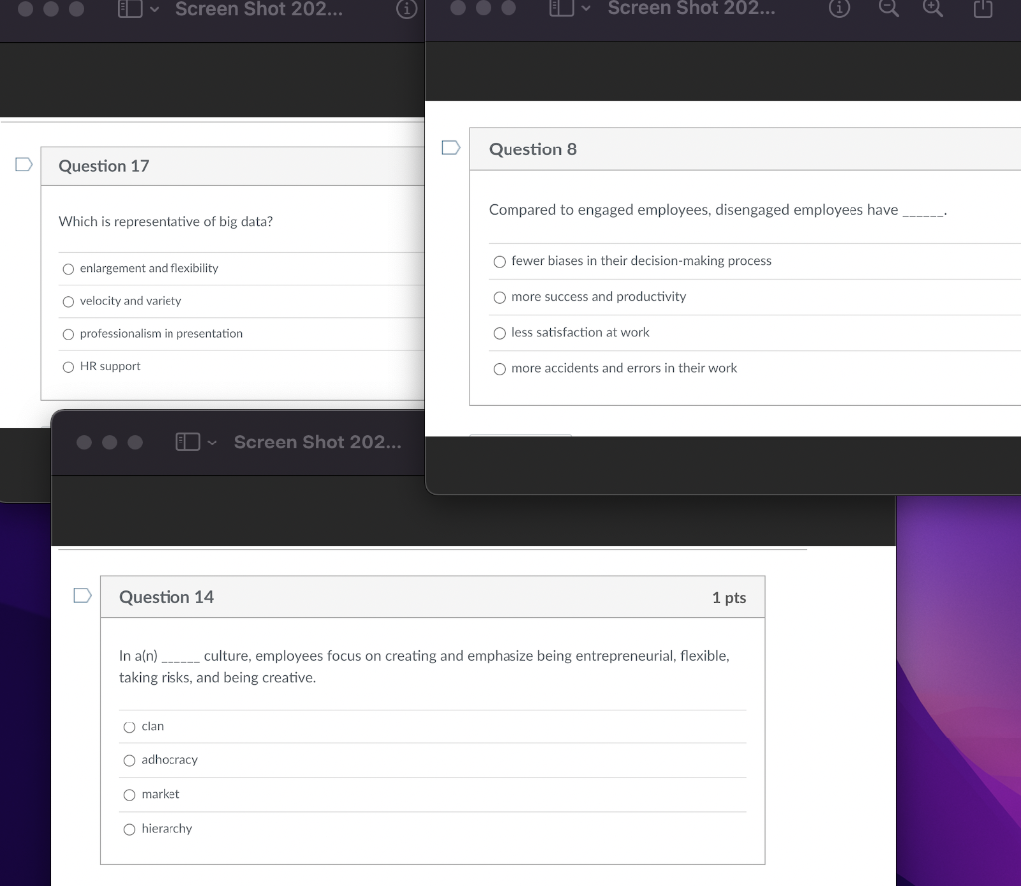The width and height of the screenshot is (1021, 886).
Task: Toggle sidebar view in Question 14 window
Action: coord(188,443)
